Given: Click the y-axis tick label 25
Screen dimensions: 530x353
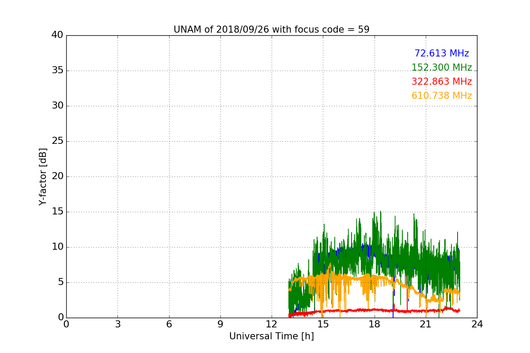Looking at the screenshot, I should click(x=57, y=141).
